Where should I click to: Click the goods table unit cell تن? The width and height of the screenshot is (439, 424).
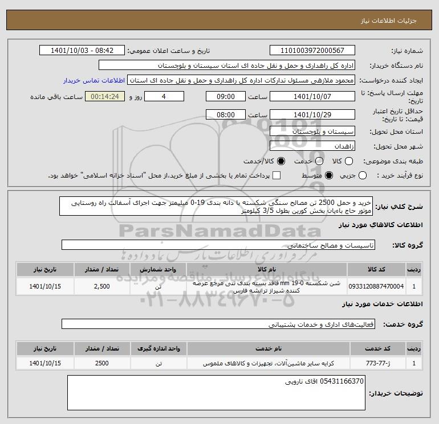158,286
